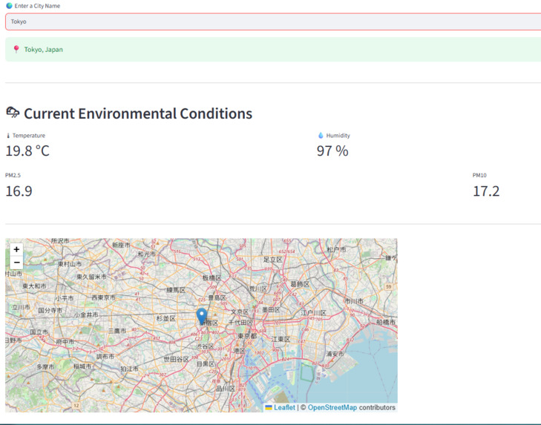Click the globe icon beside Enter a City Name
Viewport: 541px width, 425px height.
coord(10,5)
